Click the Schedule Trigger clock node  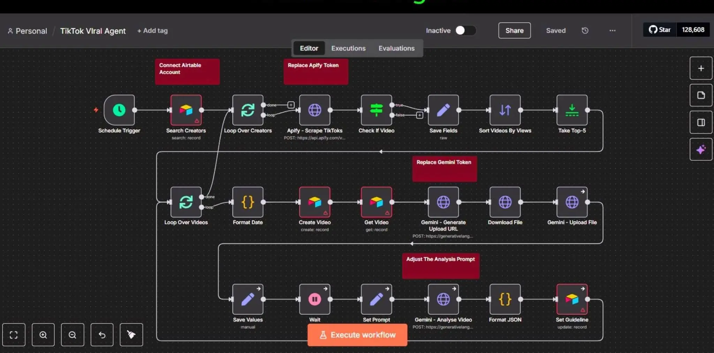click(x=119, y=110)
